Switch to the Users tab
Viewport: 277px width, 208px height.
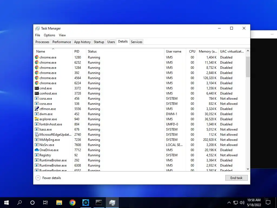tap(111, 42)
